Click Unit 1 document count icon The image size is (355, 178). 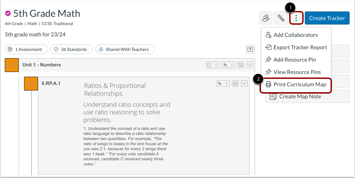coord(213,65)
